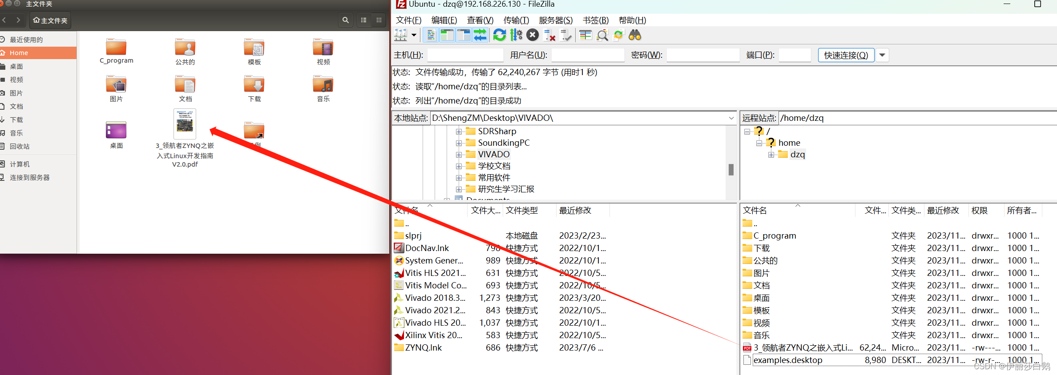The image size is (1057, 375).
Task: Click the remote 文件名 column header
Action: pyautogui.click(x=798, y=210)
